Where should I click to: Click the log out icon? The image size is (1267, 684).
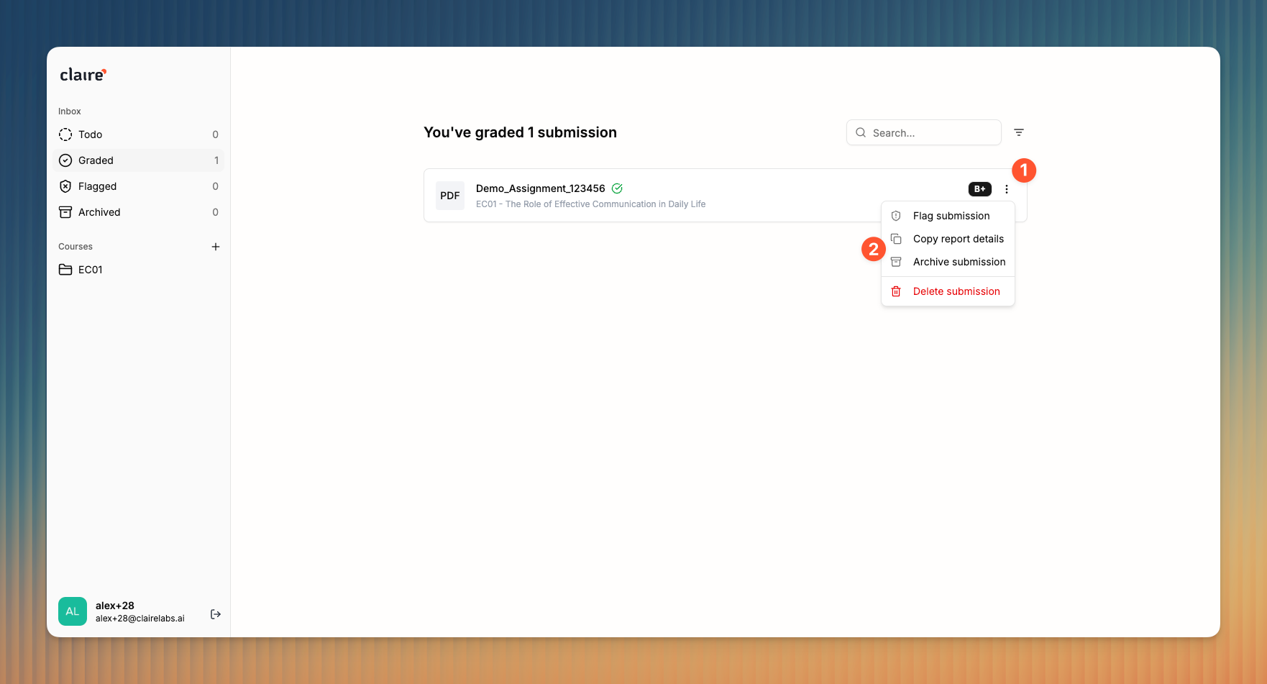click(x=215, y=614)
